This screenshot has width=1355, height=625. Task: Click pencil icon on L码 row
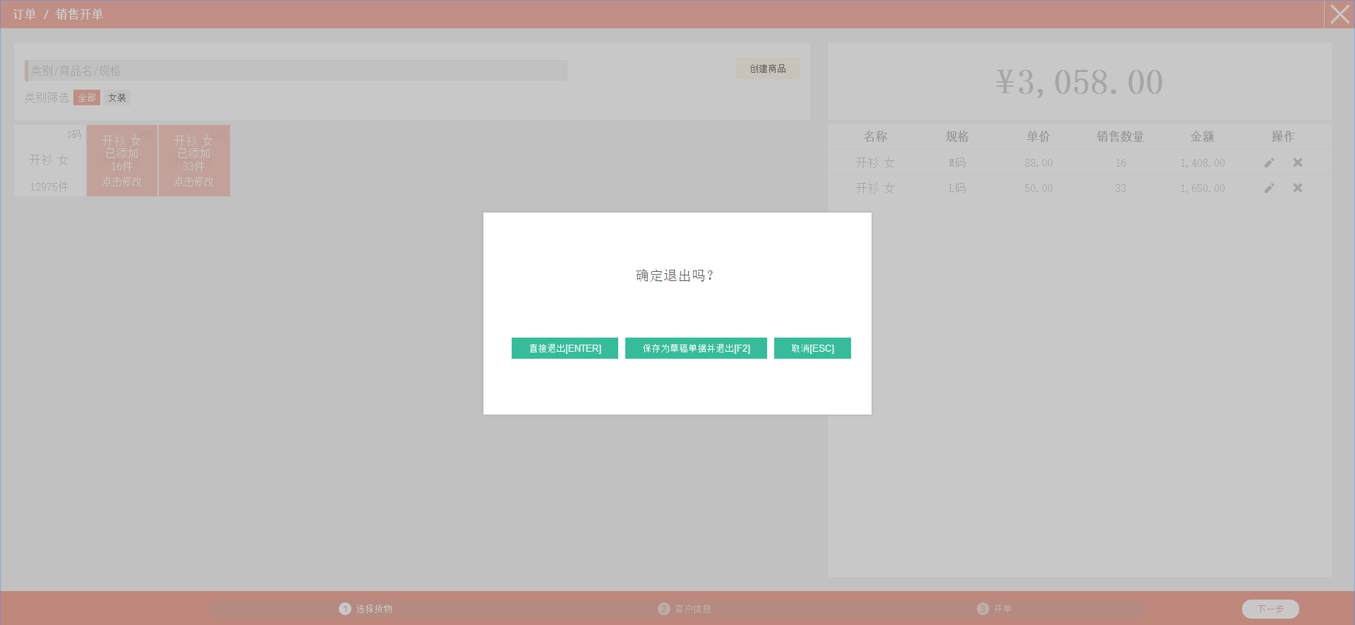(x=1269, y=188)
